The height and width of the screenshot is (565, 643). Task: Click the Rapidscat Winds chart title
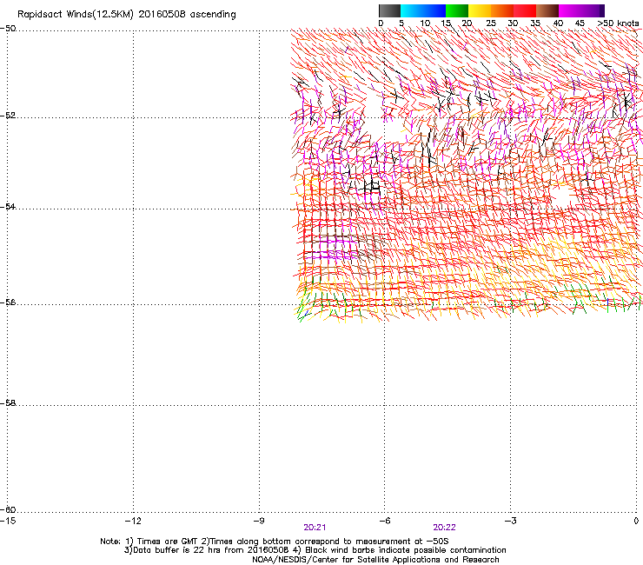click(x=127, y=15)
